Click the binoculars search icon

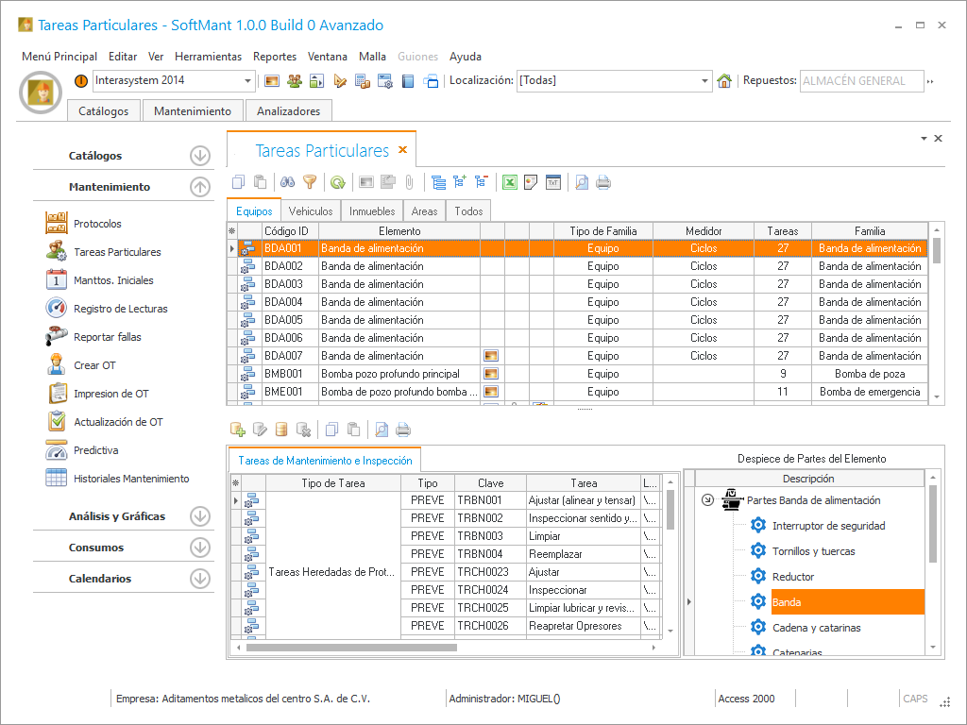point(289,183)
